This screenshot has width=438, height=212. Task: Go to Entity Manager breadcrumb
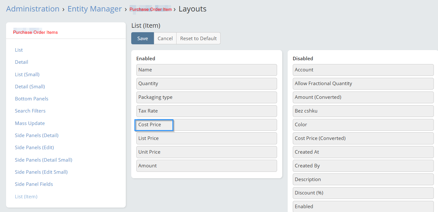pos(94,9)
